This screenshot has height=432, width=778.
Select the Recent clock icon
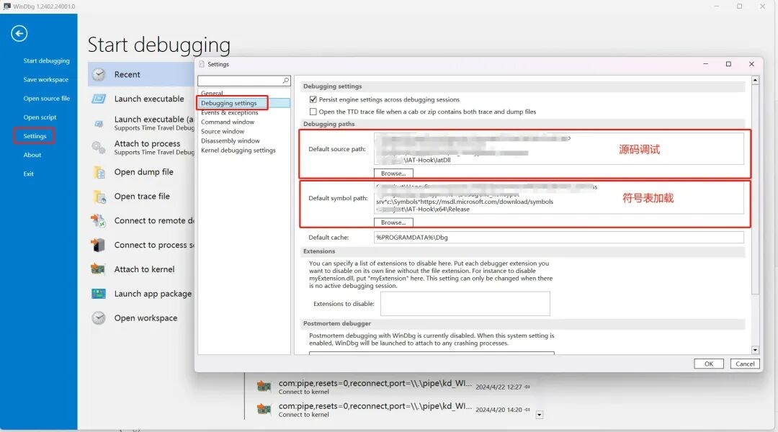point(99,74)
